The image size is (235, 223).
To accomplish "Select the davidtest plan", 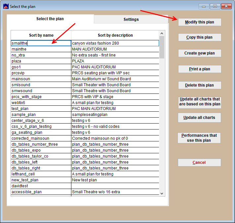I will tap(41, 186).
